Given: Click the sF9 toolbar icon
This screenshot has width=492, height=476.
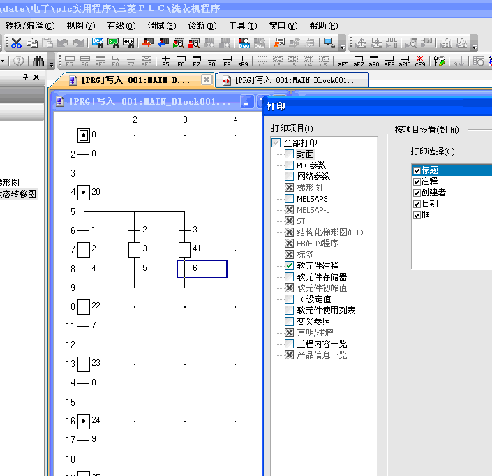Looking at the screenshot, I should point(243,61).
